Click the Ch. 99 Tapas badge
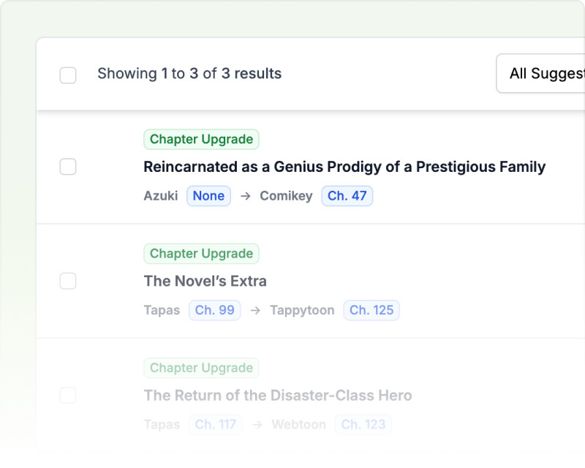This screenshot has height=468, width=585. pos(214,310)
